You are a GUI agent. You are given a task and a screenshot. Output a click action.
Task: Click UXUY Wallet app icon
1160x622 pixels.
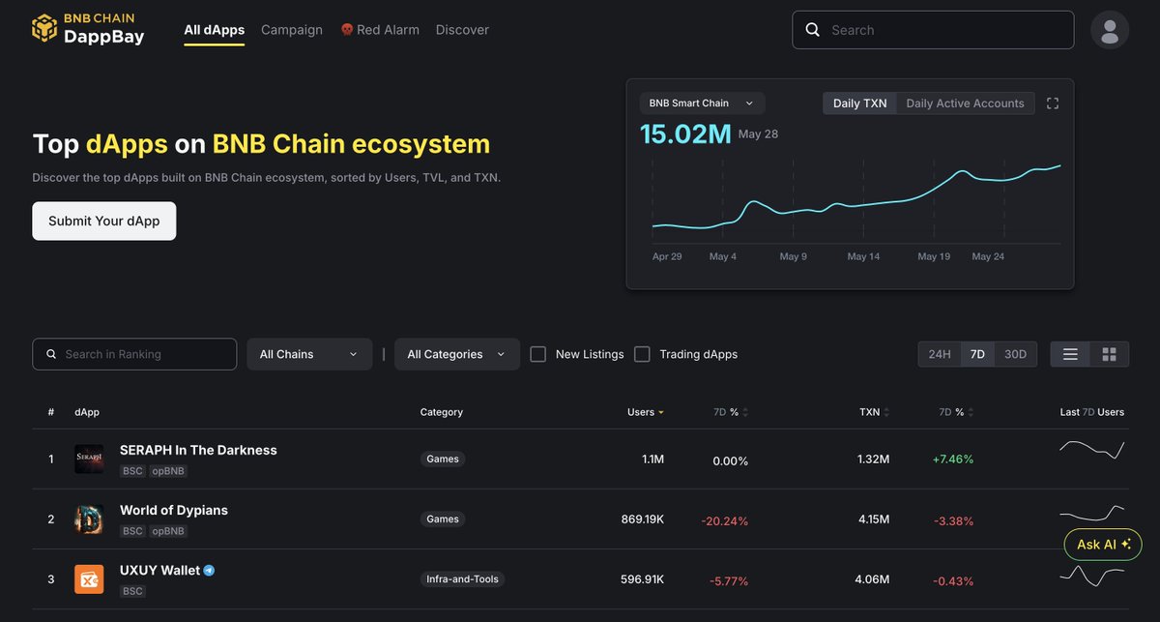click(89, 579)
